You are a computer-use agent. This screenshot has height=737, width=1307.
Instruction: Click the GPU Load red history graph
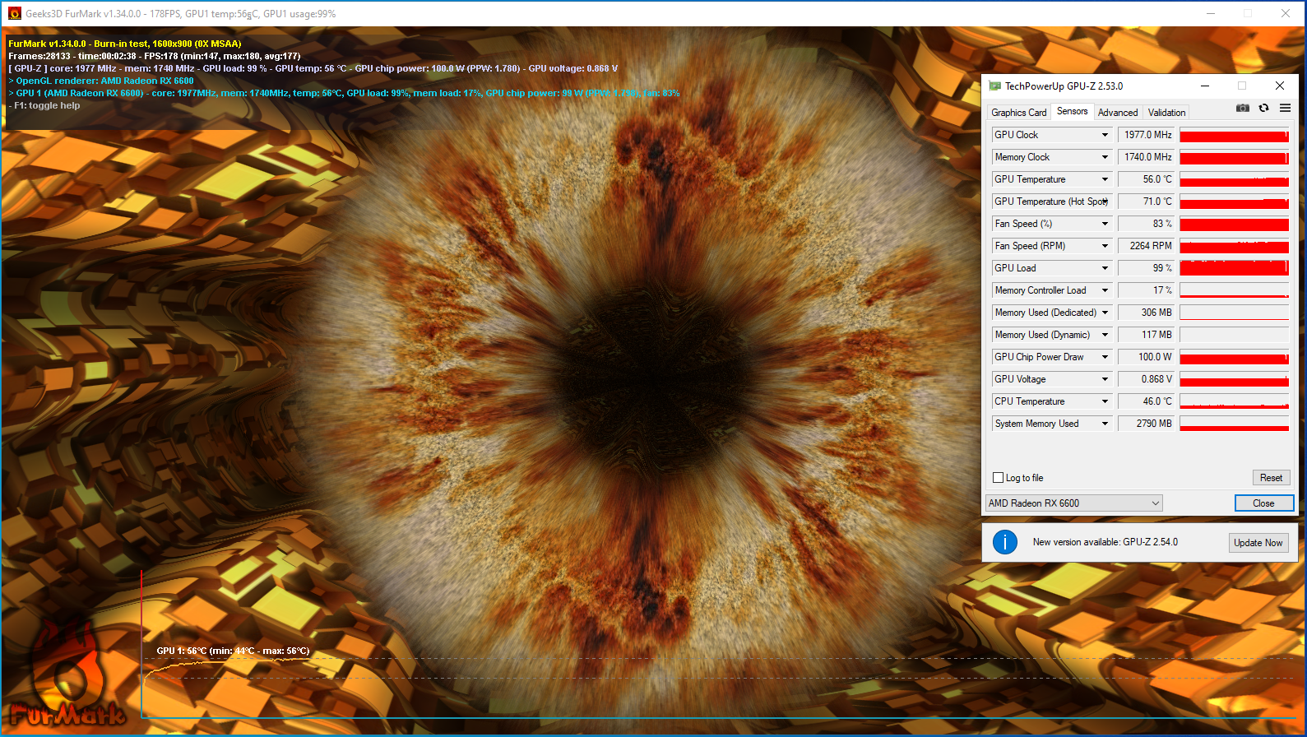click(1234, 268)
